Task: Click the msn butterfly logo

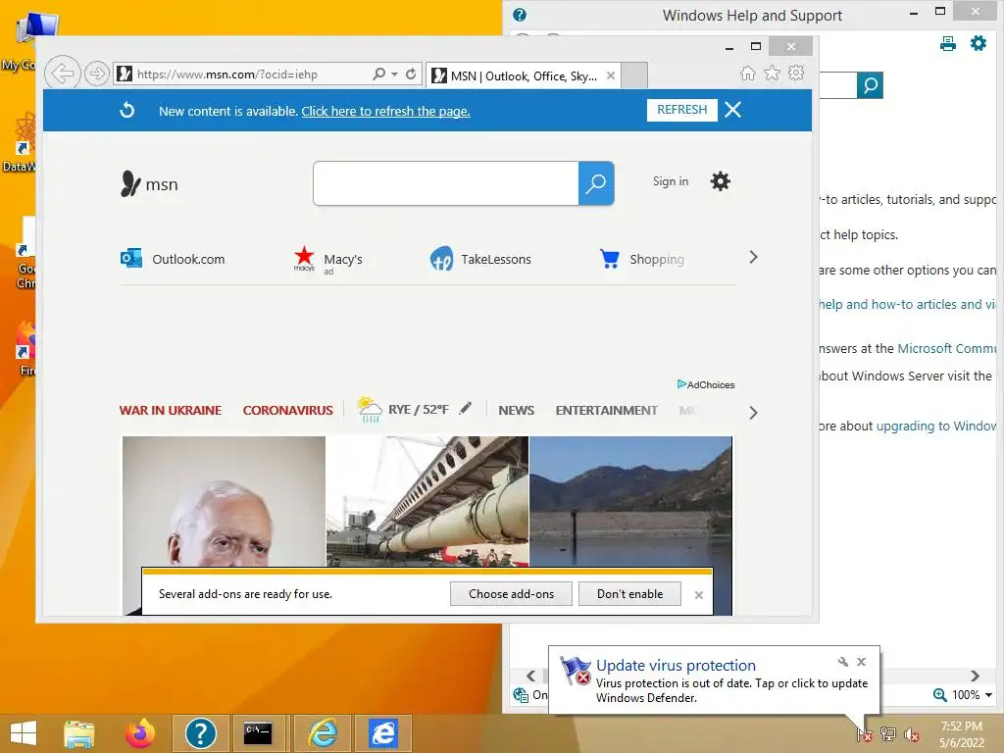Action: click(149, 183)
